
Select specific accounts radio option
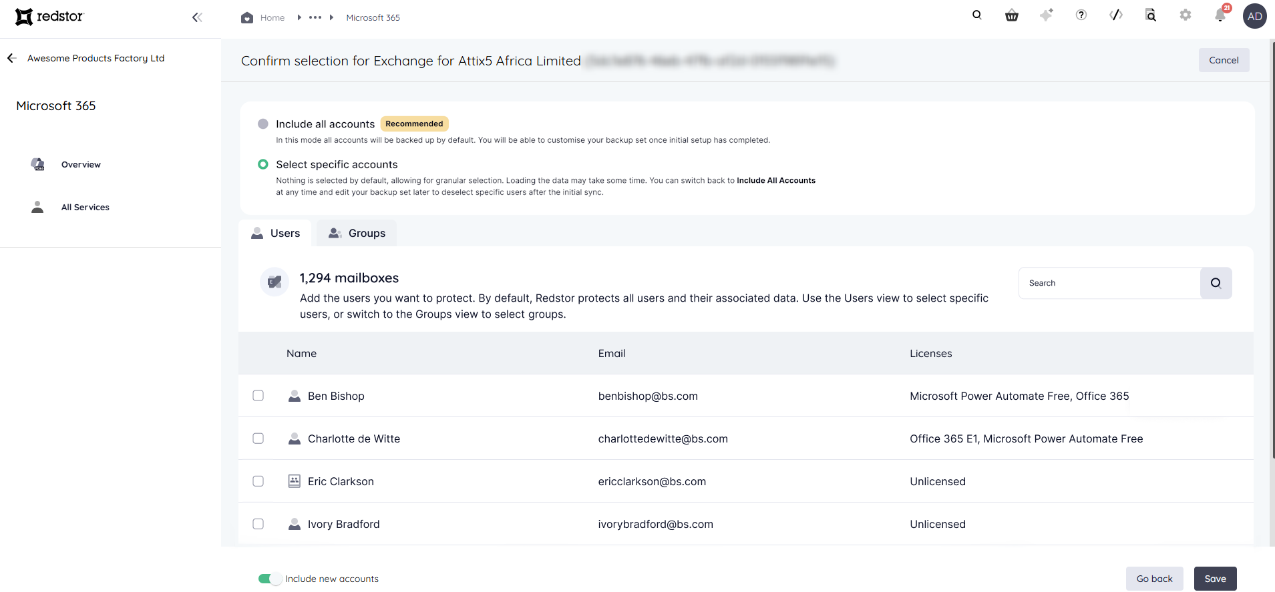263,164
